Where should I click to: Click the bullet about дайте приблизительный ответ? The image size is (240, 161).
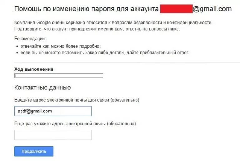pyautogui.click(x=105, y=52)
